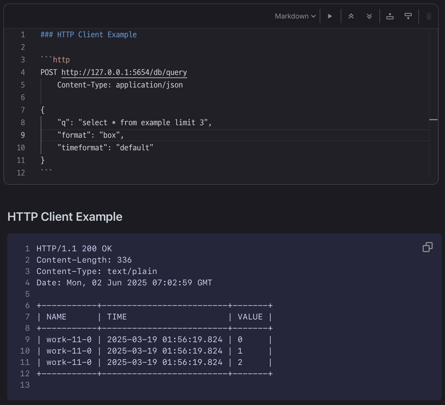Image resolution: width=445 pixels, height=405 pixels.
Task: Click the rendered HTTP Client Example heading
Action: coord(65,217)
